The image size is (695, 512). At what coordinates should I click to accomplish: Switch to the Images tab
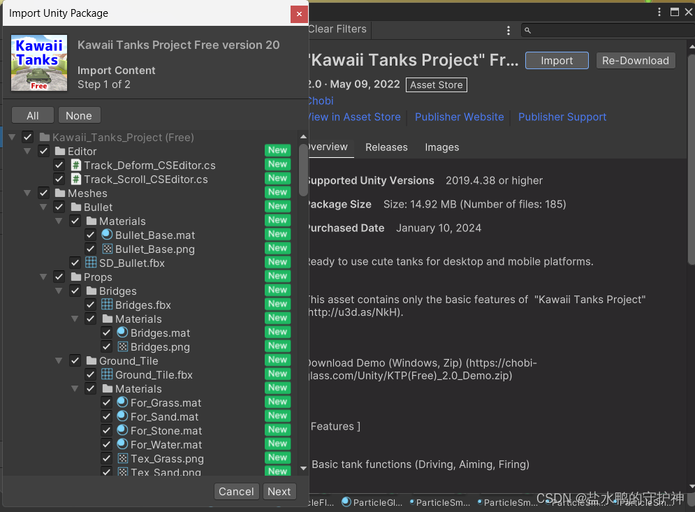pyautogui.click(x=442, y=147)
